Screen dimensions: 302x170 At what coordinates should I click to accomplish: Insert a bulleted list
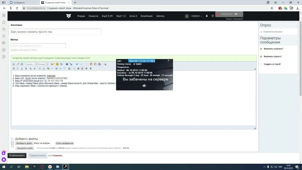coord(40,69)
